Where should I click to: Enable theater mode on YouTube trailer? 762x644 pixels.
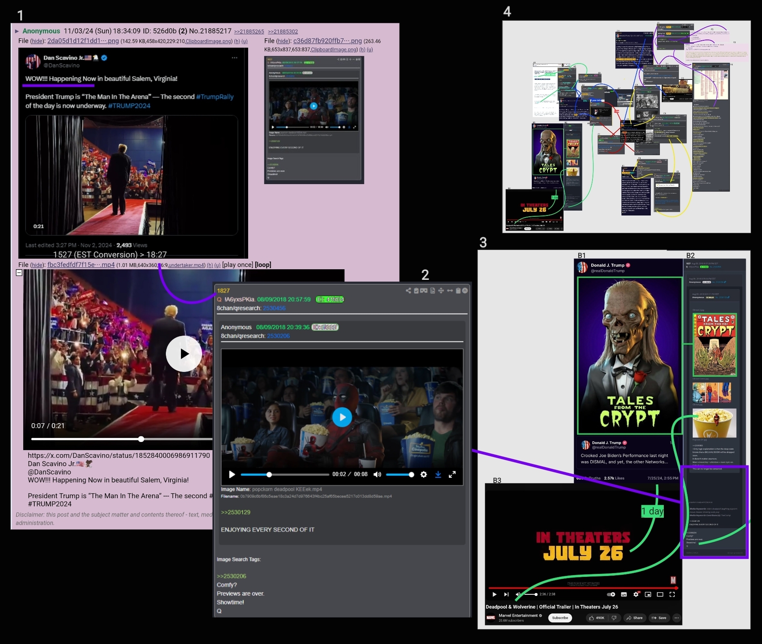(x=660, y=594)
